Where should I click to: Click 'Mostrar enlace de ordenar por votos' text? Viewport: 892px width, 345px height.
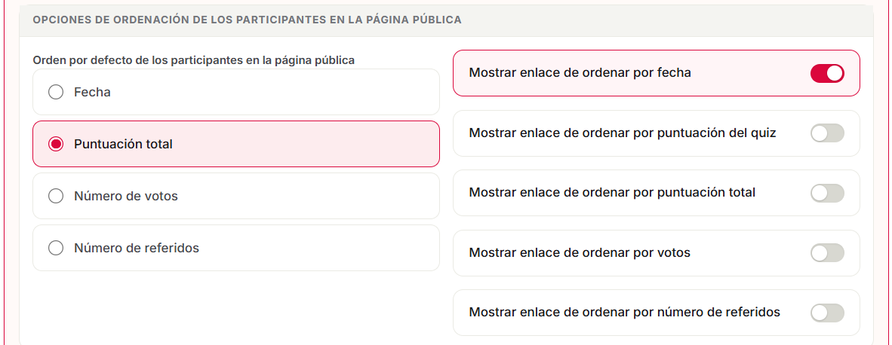coord(580,252)
